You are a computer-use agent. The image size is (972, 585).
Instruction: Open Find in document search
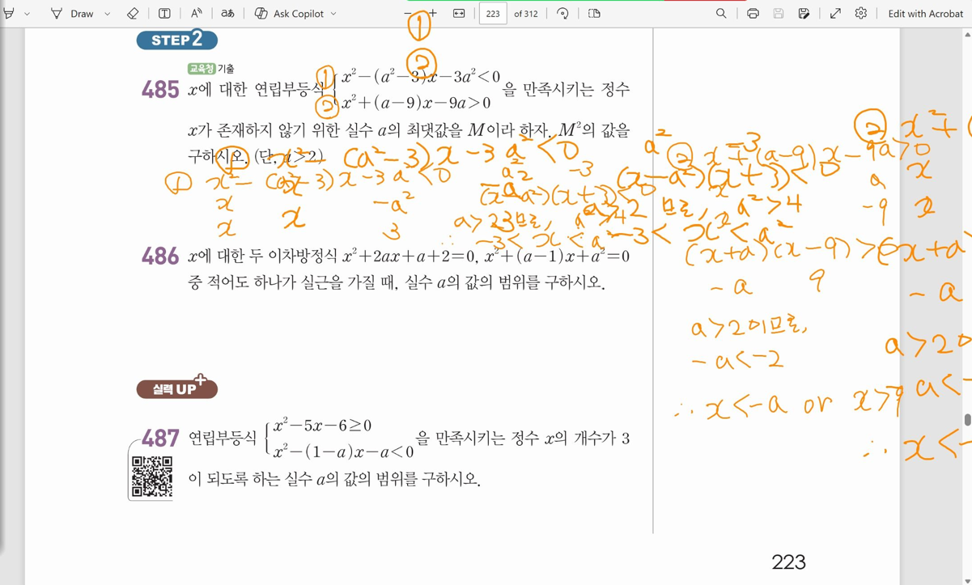click(x=721, y=14)
